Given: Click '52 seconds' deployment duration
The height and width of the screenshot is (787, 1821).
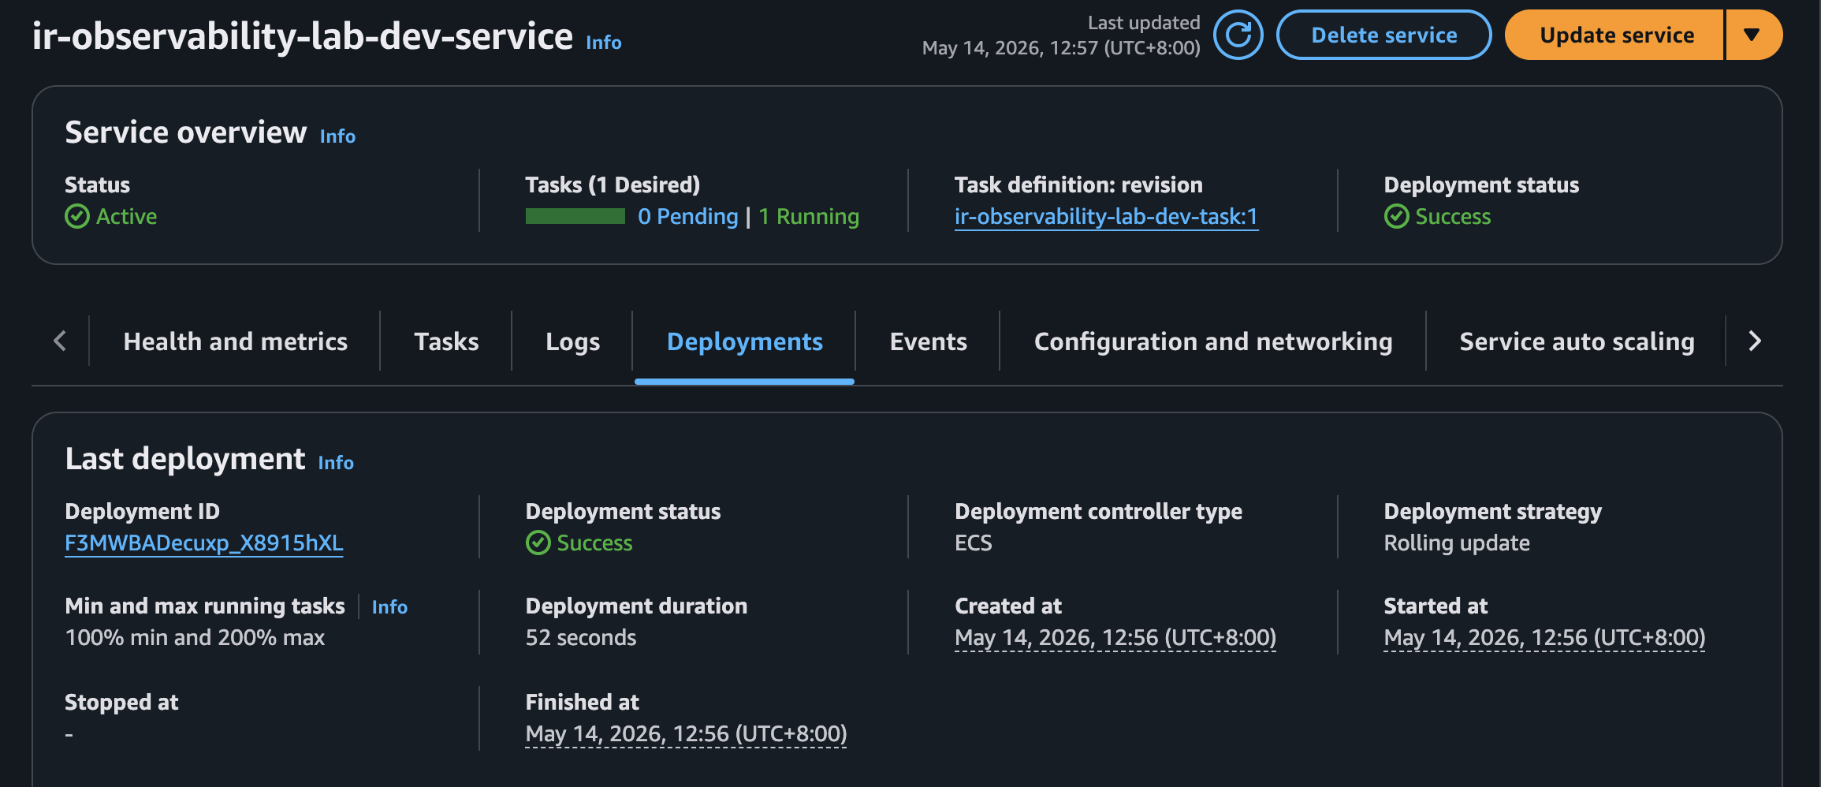Looking at the screenshot, I should click(580, 638).
